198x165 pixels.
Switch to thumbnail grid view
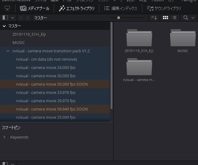click(x=166, y=18)
